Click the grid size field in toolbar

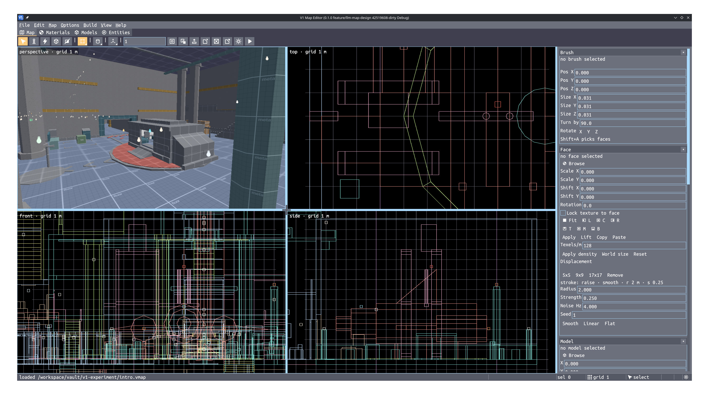tap(144, 41)
